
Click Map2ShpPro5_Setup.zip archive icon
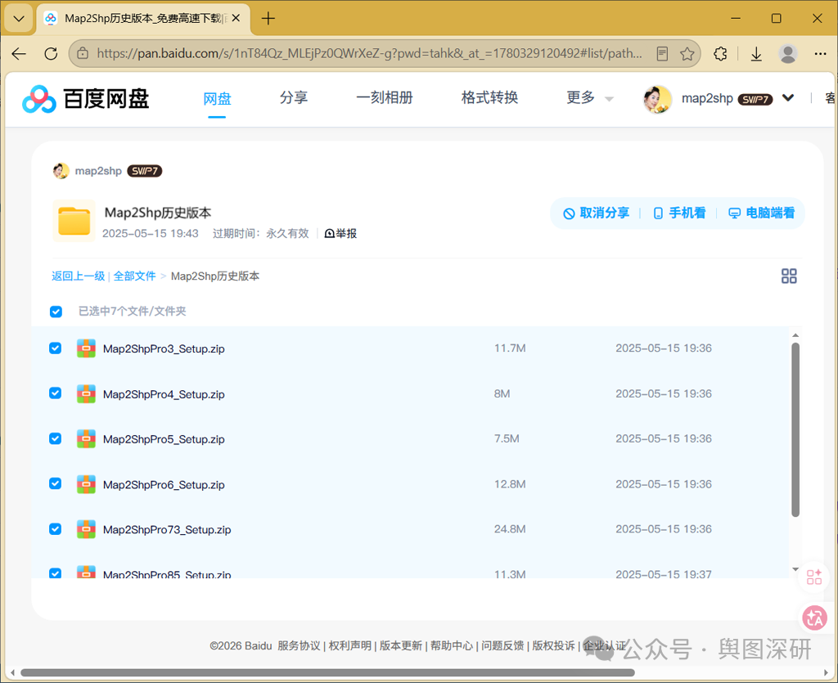pos(86,439)
